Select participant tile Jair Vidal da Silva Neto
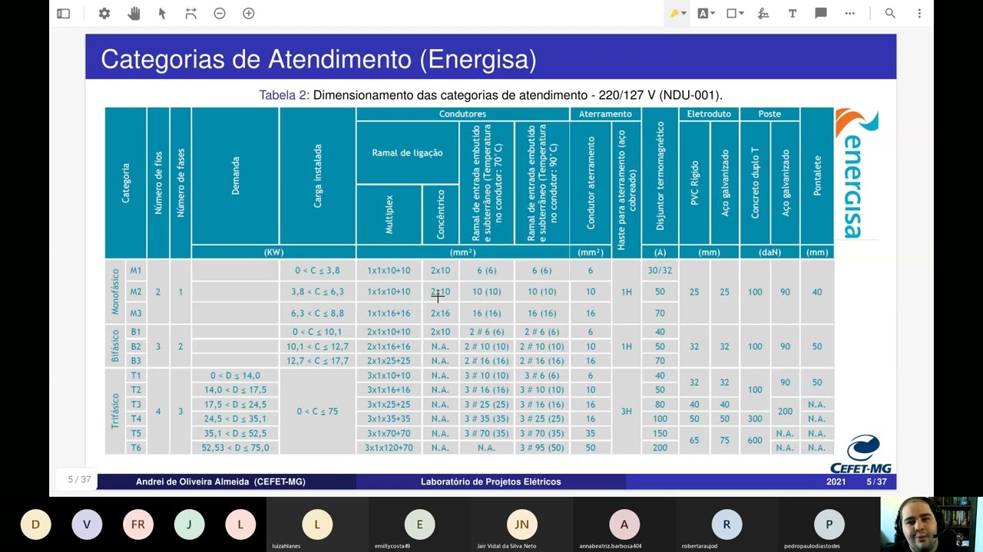Screen dimensions: 983x552 (x=521, y=524)
